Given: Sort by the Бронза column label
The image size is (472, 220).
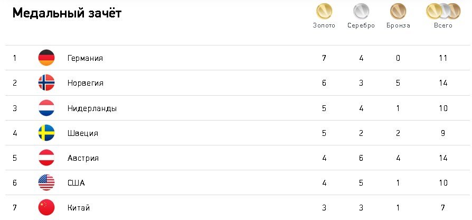Looking at the screenshot, I should (398, 25).
